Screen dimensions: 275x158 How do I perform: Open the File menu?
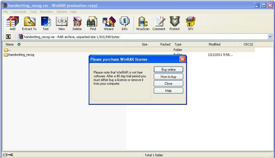tap(5, 12)
